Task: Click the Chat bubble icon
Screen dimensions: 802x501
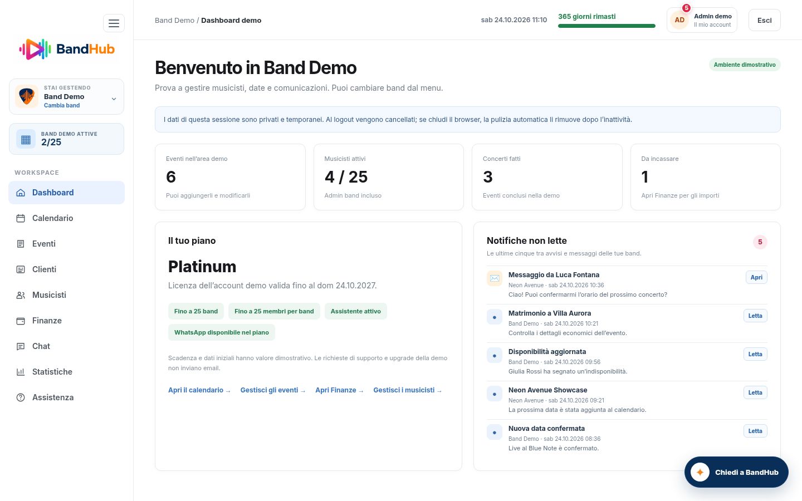Action: click(21, 346)
